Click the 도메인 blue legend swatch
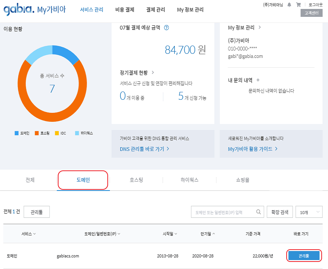Image resolution: width=328 pixels, height=269 pixels. point(16,133)
